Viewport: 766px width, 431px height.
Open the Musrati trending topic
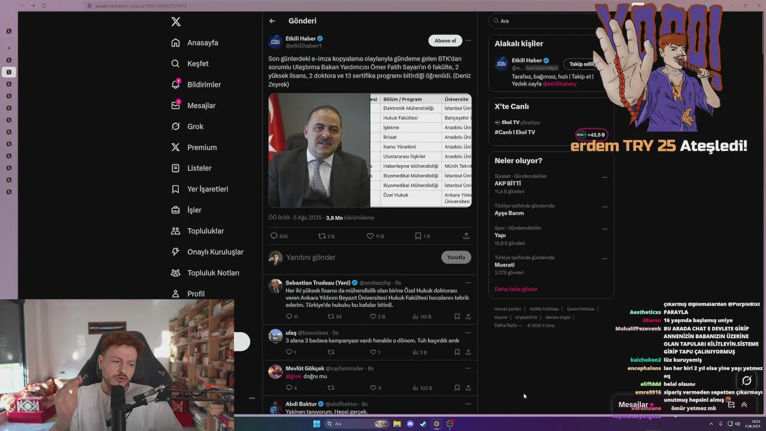(x=504, y=265)
